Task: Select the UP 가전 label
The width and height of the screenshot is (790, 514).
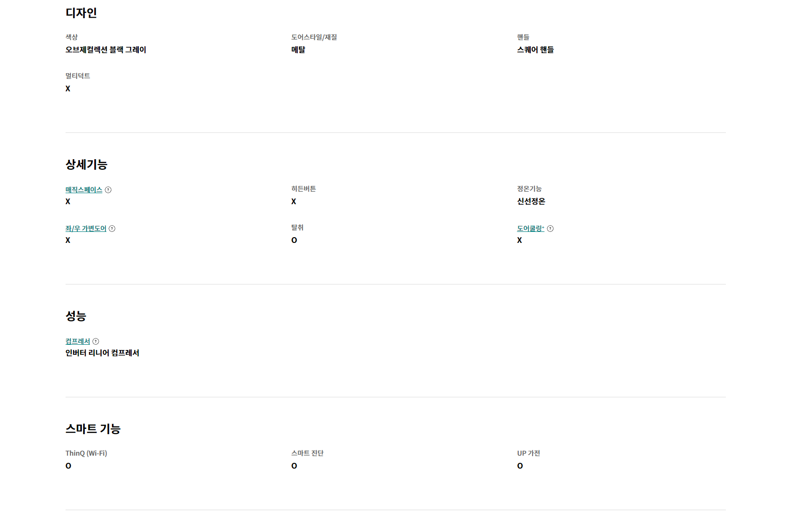Action: tap(529, 453)
